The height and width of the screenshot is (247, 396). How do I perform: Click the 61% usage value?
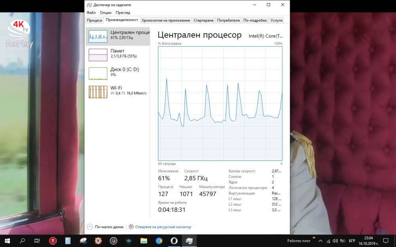click(x=164, y=178)
